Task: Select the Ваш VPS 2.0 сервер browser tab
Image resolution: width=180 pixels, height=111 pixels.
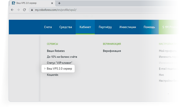Action: (32, 3)
